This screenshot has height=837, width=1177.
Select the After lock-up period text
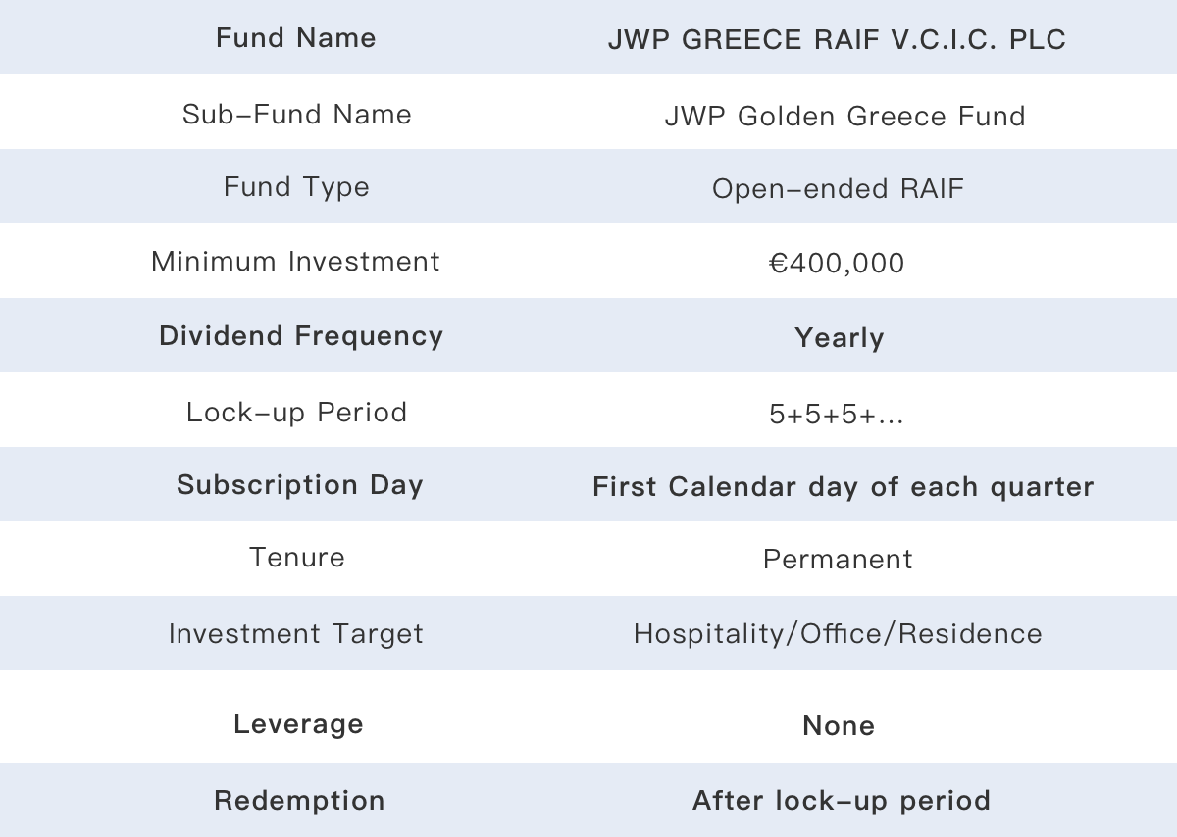click(842, 801)
